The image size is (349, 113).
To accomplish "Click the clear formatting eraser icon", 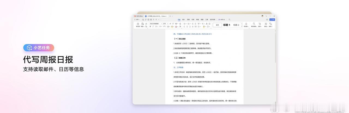I will [x=180, y=24].
